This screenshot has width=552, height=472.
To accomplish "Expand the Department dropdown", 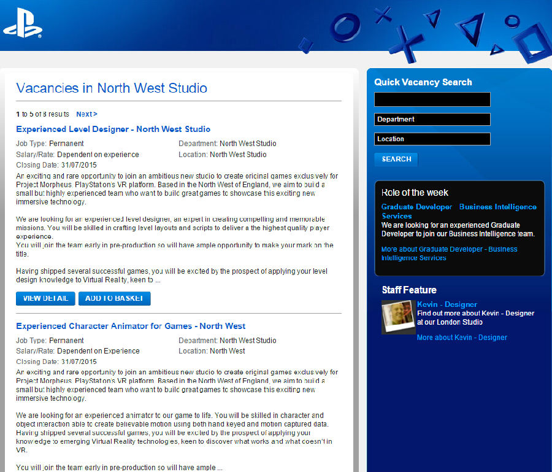I will [432, 119].
